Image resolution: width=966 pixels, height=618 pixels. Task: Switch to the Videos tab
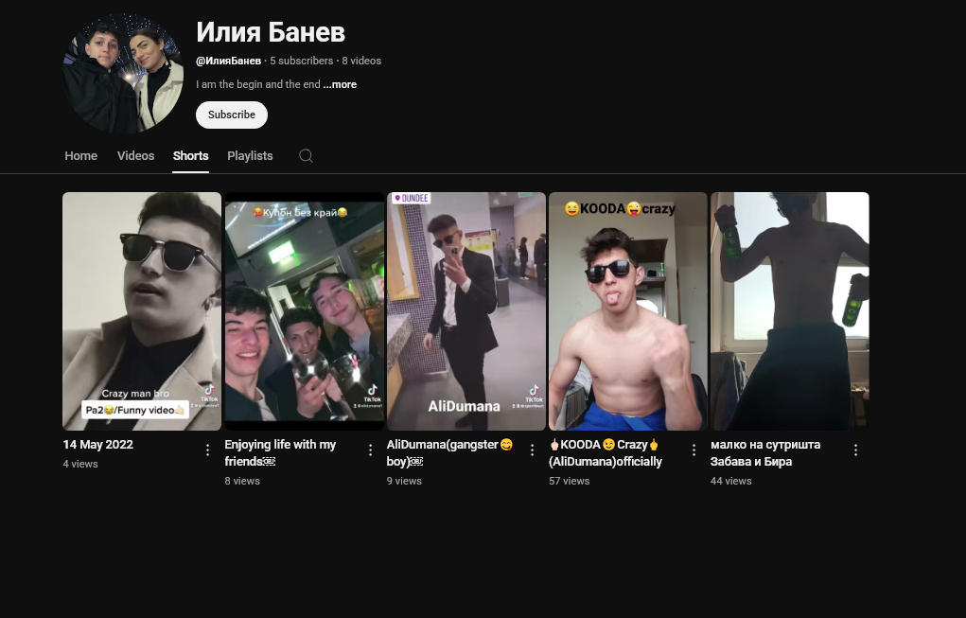pyautogui.click(x=135, y=156)
